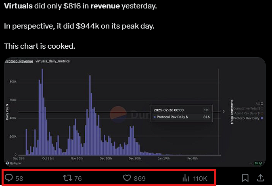The width and height of the screenshot is (272, 186).
Task: Toggle the Agent Rev Daily $ legend checkbox
Action: [262, 113]
